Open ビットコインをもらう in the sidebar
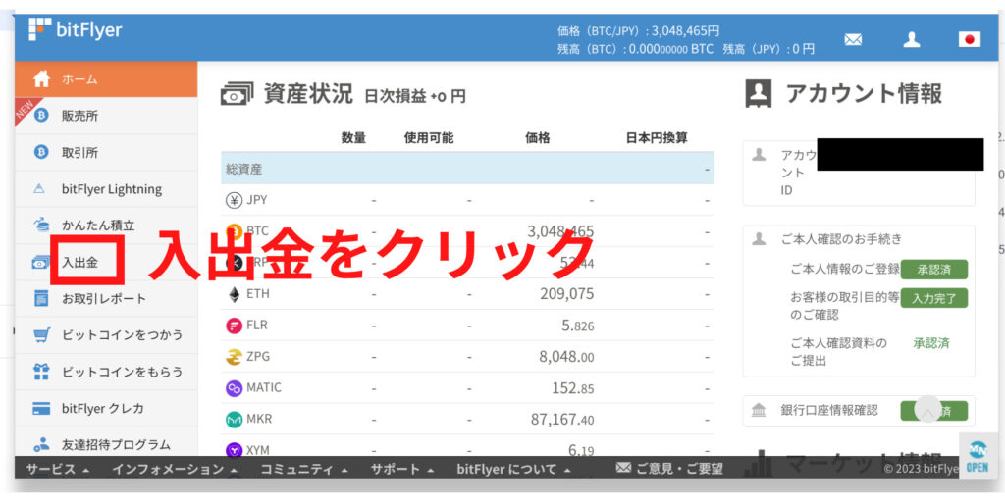Screen dimensions: 1005x502 106,372
